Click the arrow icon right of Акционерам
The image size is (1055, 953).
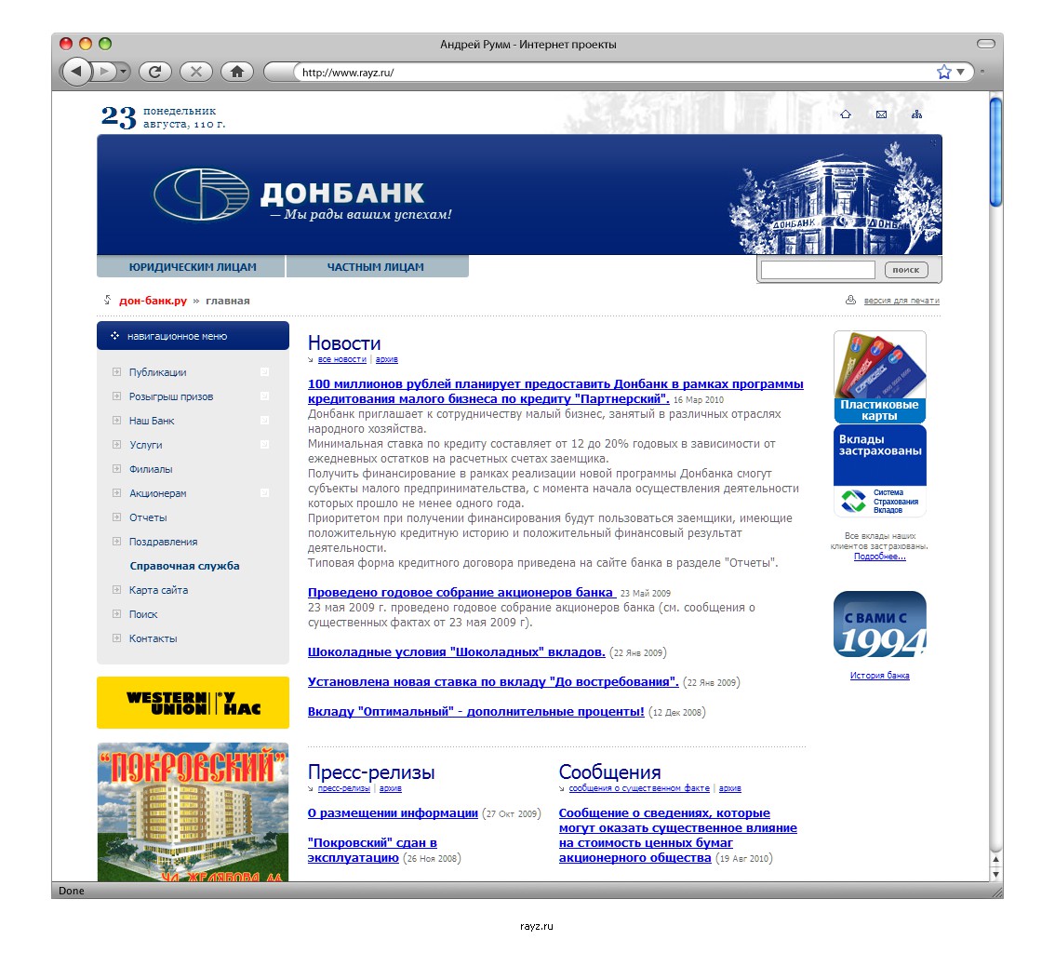(x=264, y=492)
